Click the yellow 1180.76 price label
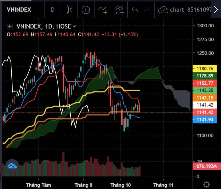221x189 pixels. pyautogui.click(x=205, y=68)
